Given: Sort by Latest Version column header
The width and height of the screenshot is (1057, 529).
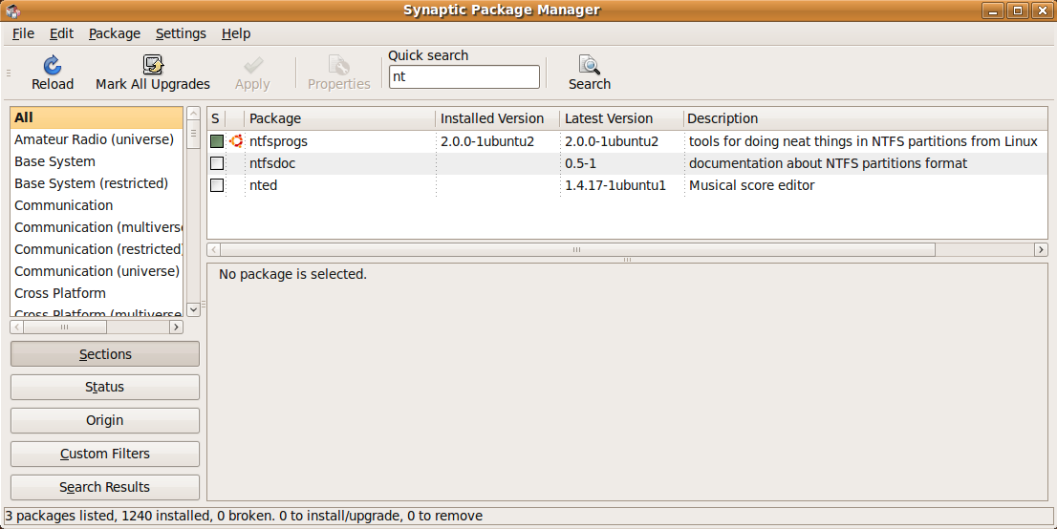Looking at the screenshot, I should pos(621,118).
